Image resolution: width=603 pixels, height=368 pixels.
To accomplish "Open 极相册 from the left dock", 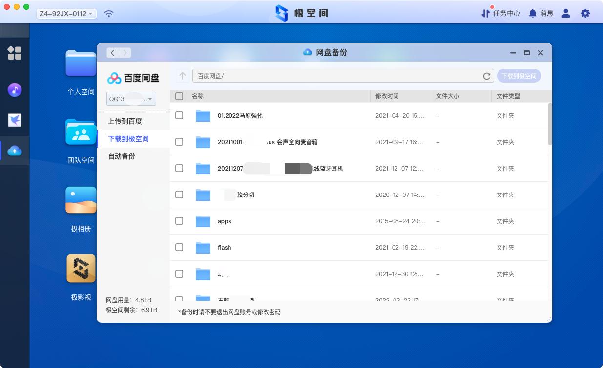I will pos(81,200).
